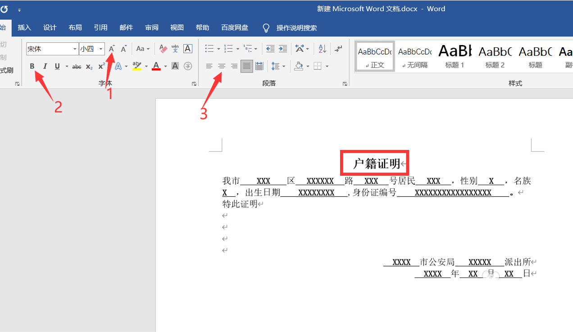Click the phonetic guide wén icon

point(175,49)
